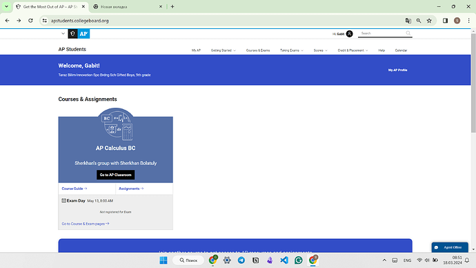
Task: Click the AP logo icon
Action: click(83, 34)
